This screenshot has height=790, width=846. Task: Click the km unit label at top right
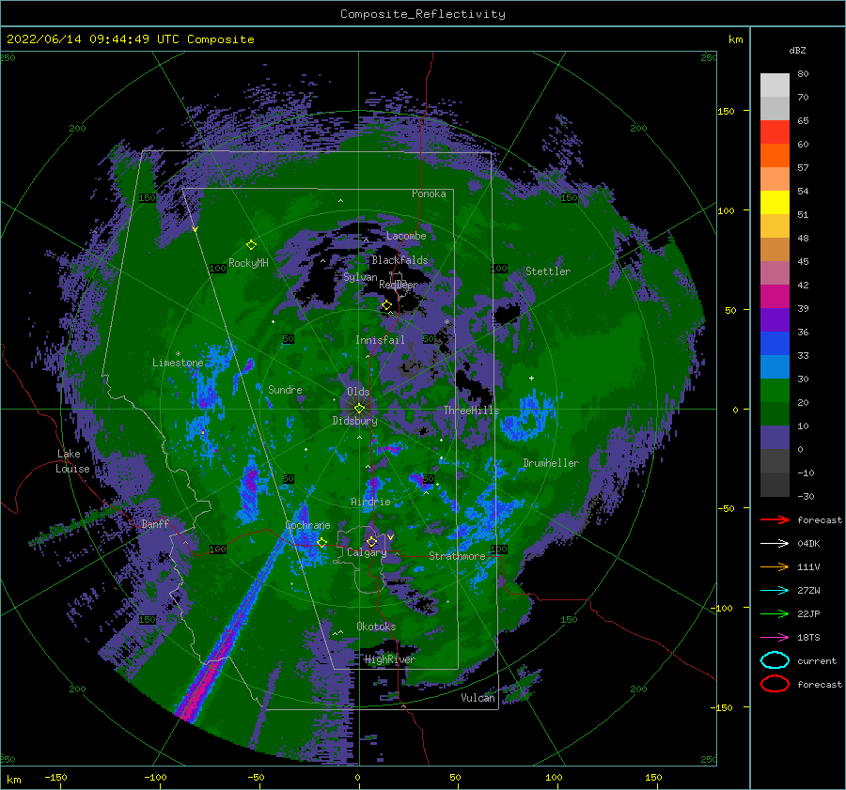tap(735, 39)
